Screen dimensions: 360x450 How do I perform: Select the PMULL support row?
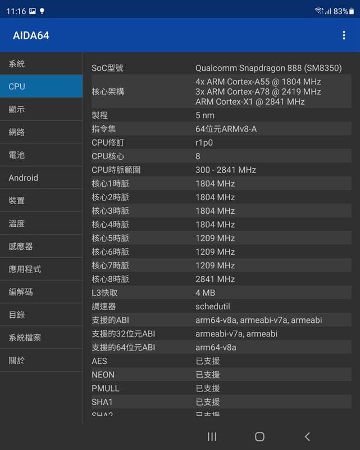pos(221,388)
